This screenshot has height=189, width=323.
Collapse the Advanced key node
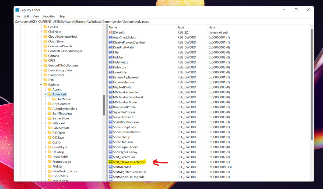(45, 94)
